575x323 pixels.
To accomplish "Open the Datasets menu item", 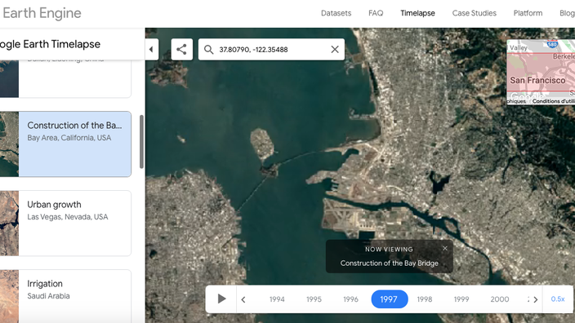I will pyautogui.click(x=336, y=13).
